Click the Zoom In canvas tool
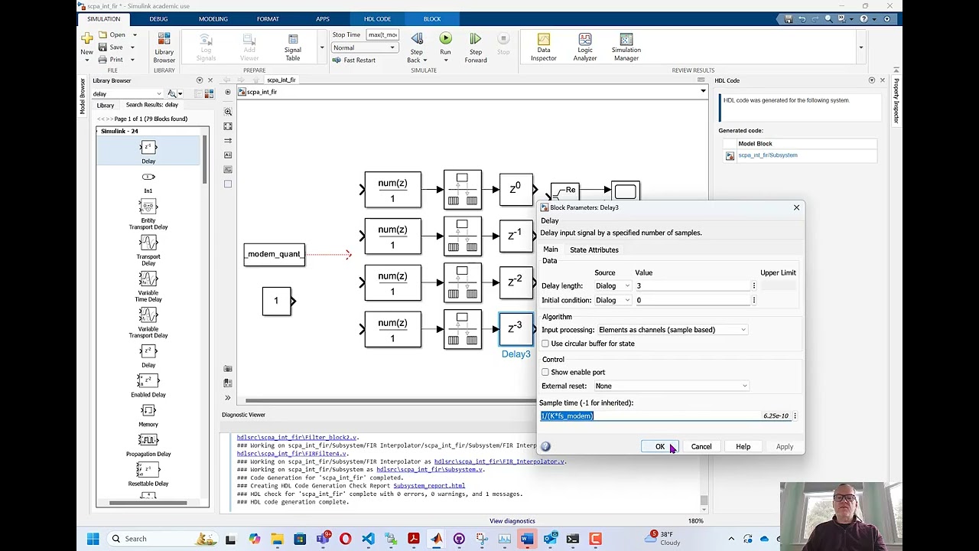 (227, 112)
